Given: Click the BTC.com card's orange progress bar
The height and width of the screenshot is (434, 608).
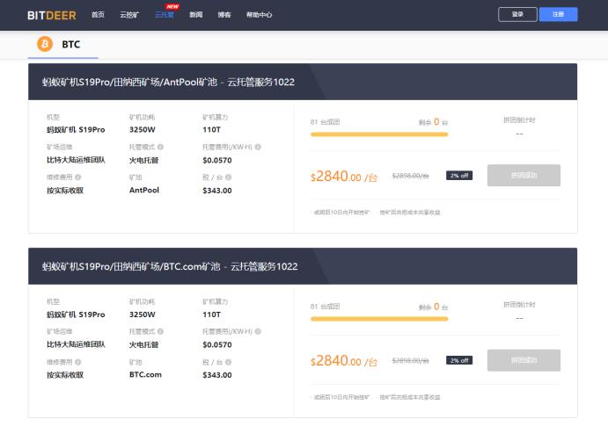Looking at the screenshot, I should [x=379, y=319].
